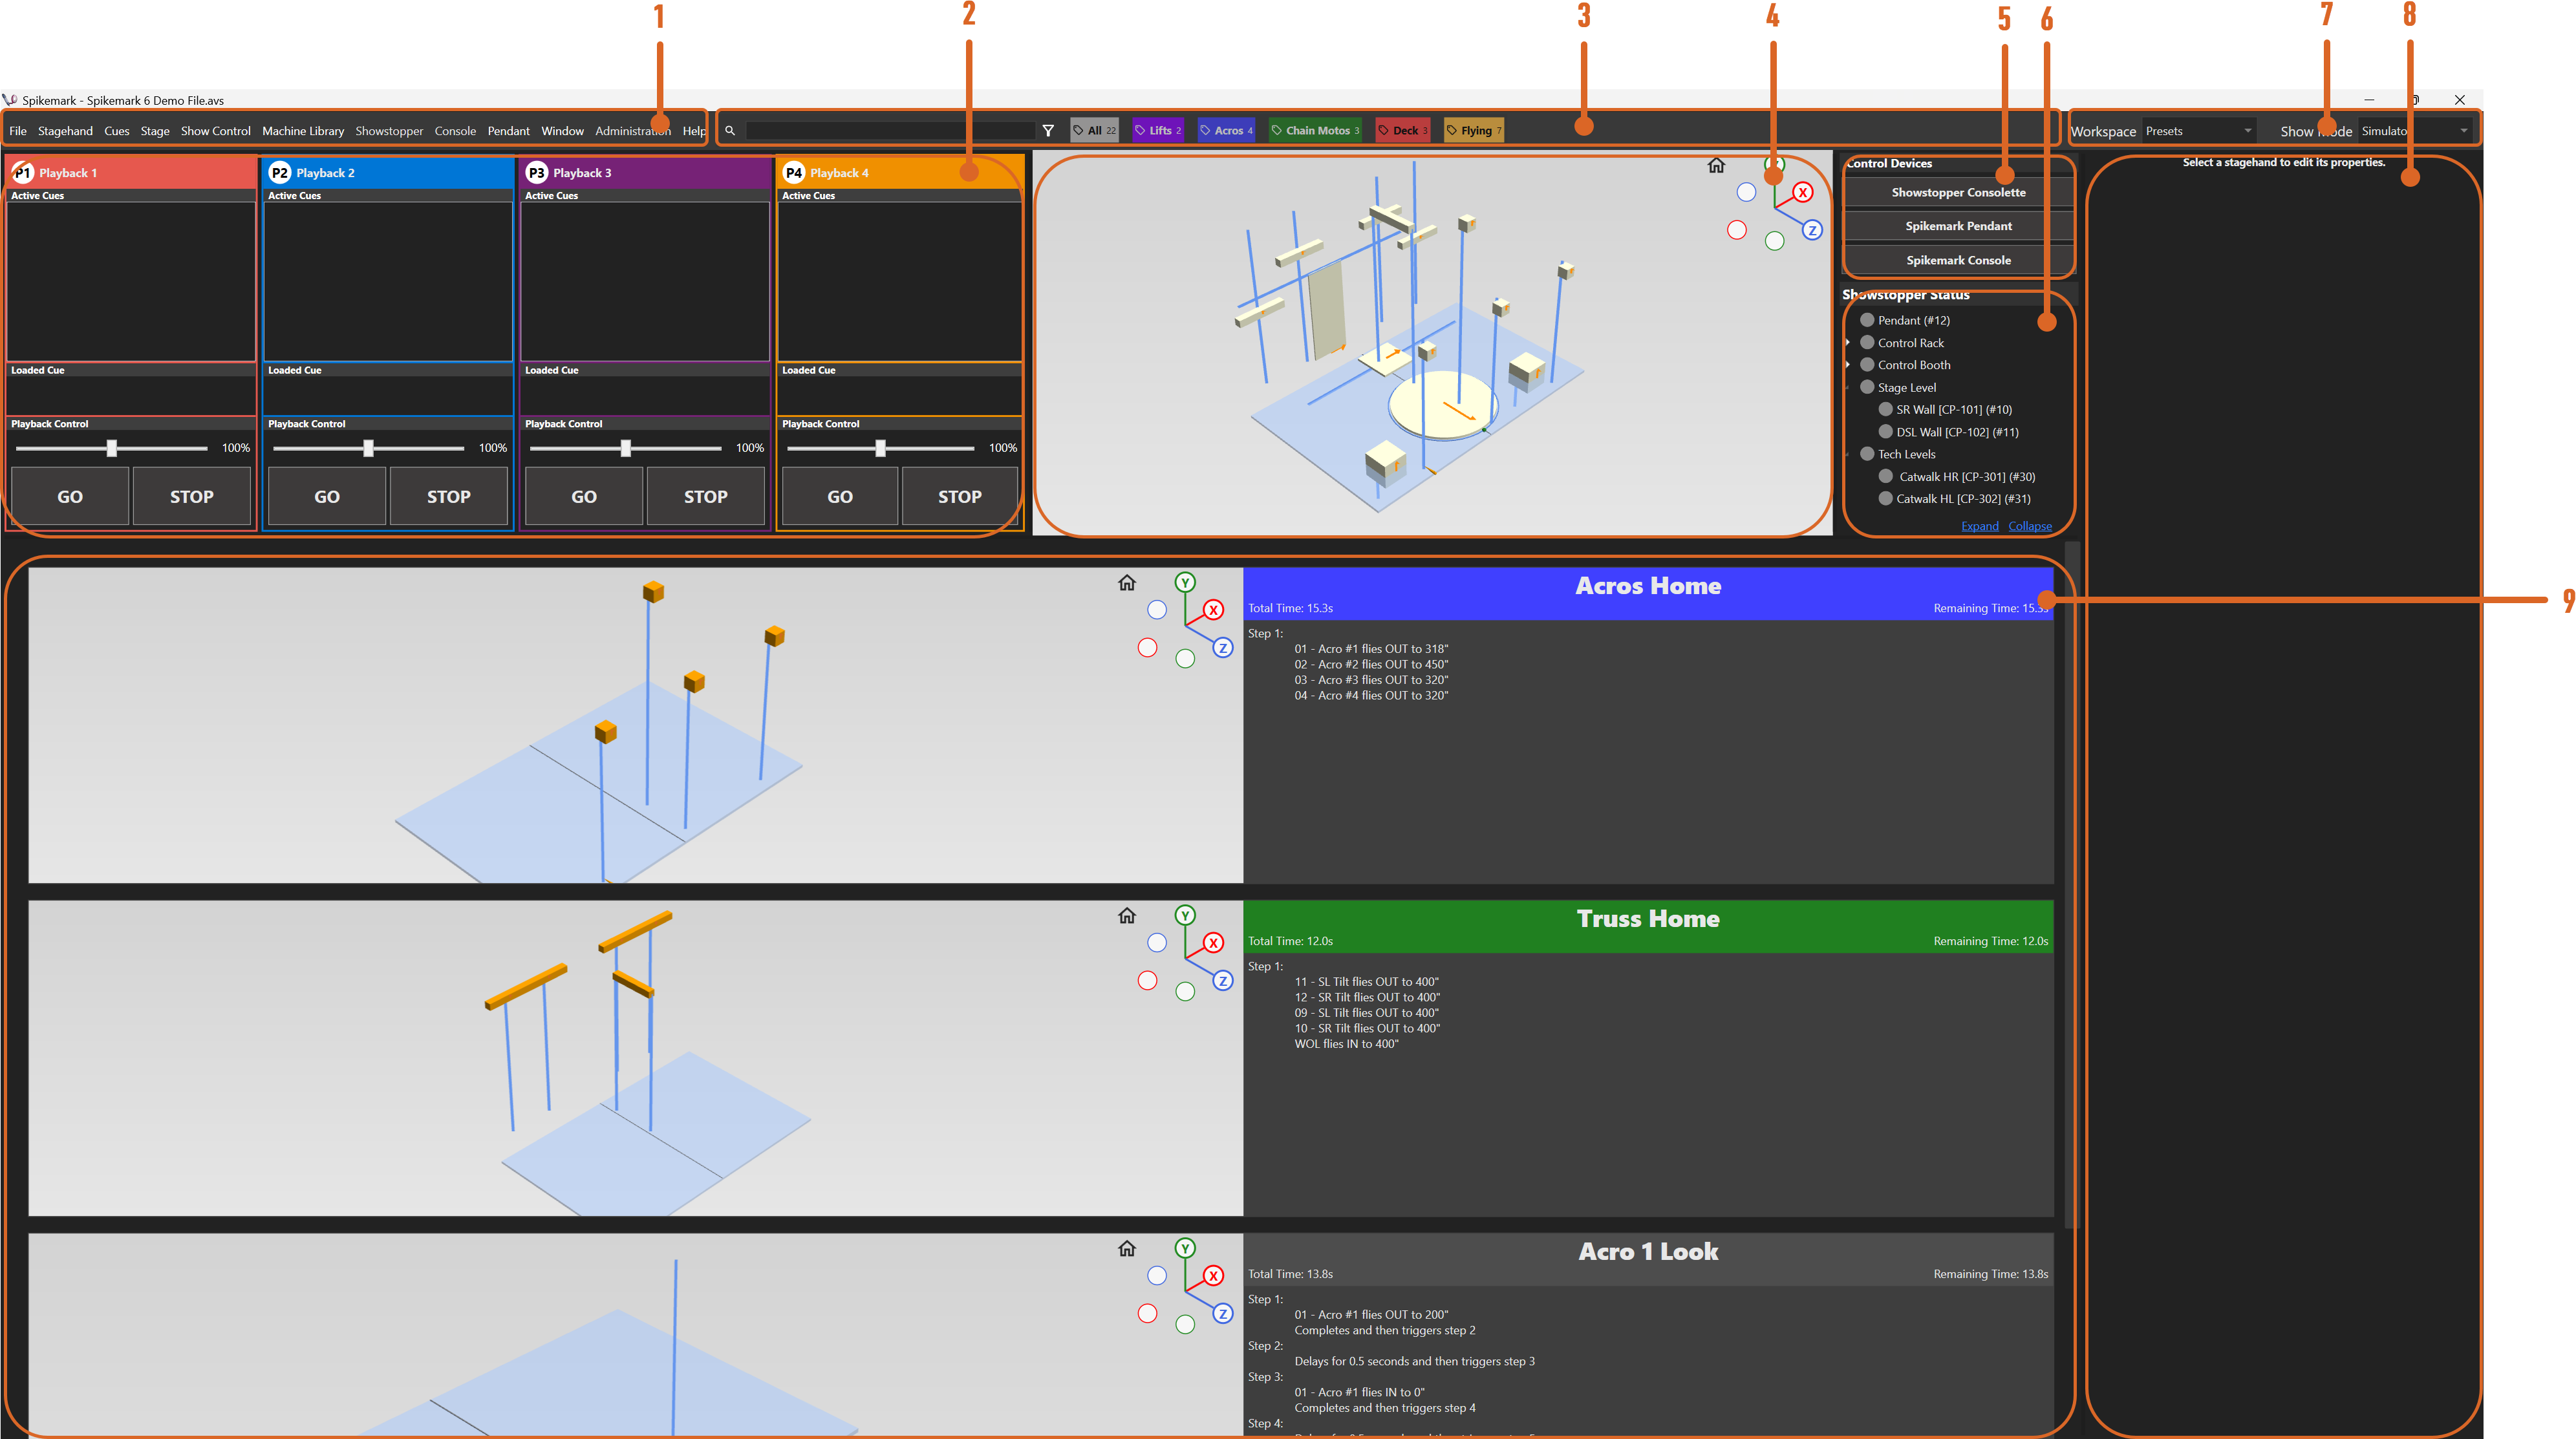The height and width of the screenshot is (1439, 2576).
Task: Click the home icon in the 3D stage view
Action: pos(1716,165)
